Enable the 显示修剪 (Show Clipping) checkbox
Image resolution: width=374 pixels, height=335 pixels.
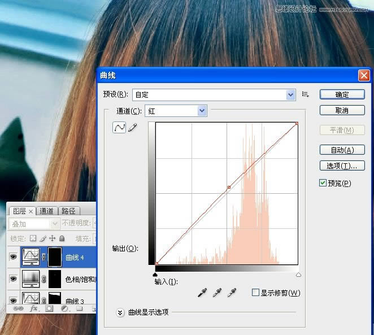pyautogui.click(x=255, y=293)
